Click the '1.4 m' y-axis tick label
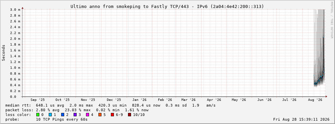 tap(15, 56)
